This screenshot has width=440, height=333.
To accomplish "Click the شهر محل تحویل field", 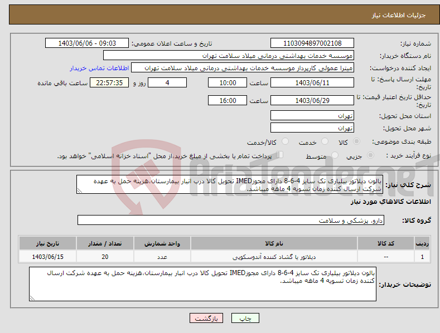I will [x=312, y=128].
